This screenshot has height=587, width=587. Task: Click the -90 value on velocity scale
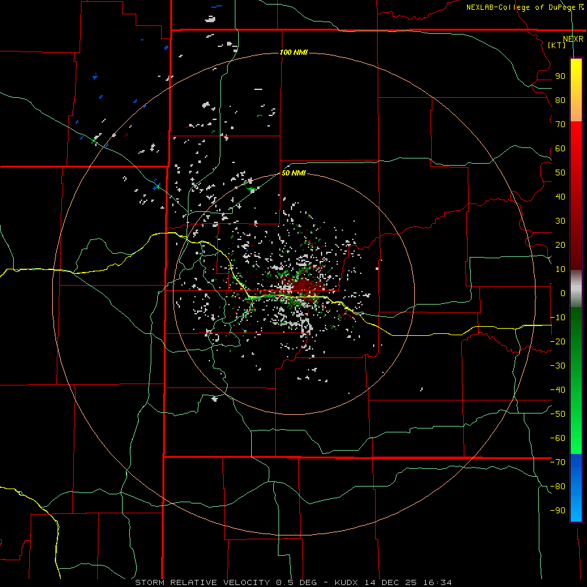[558, 511]
